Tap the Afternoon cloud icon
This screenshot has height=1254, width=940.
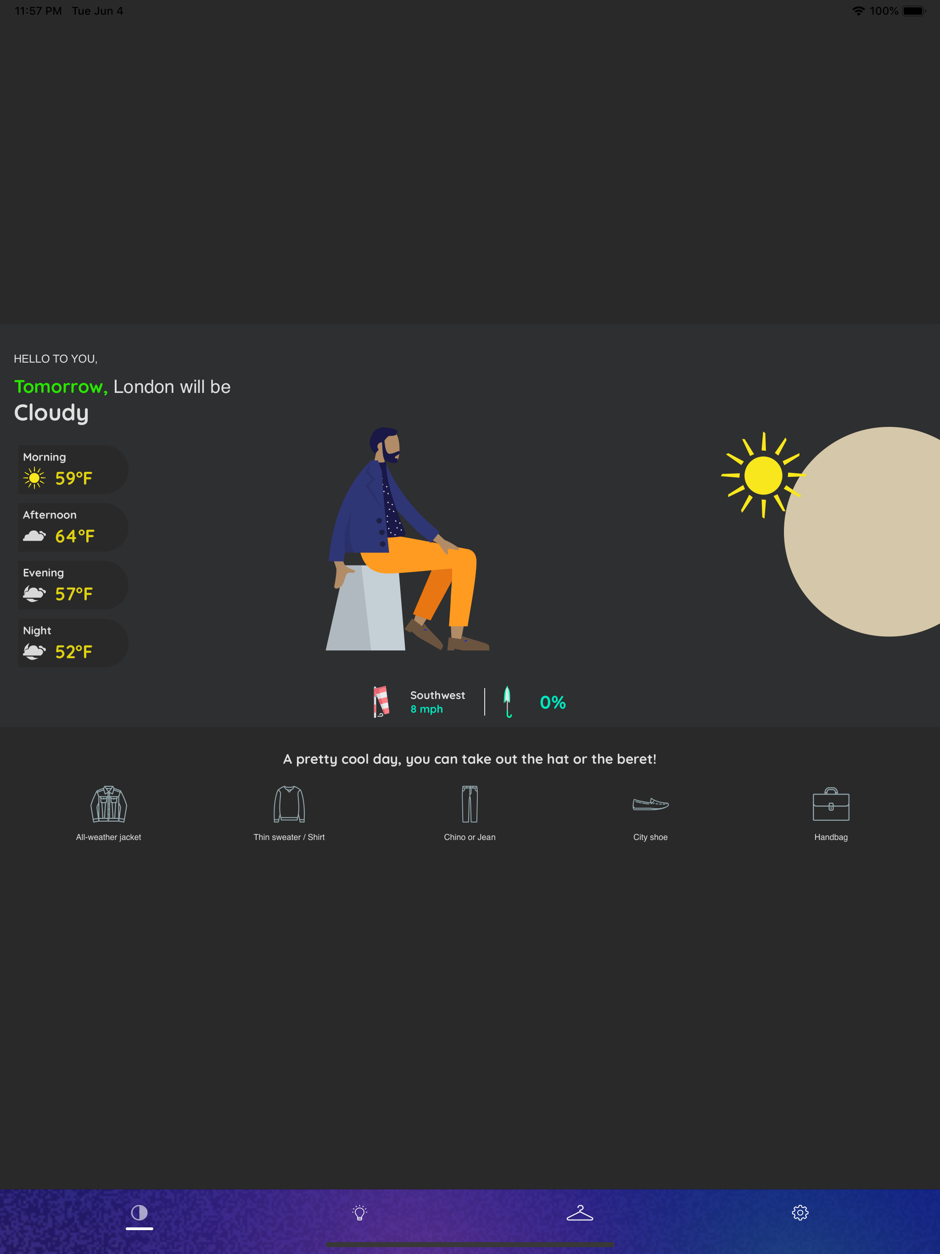34,536
